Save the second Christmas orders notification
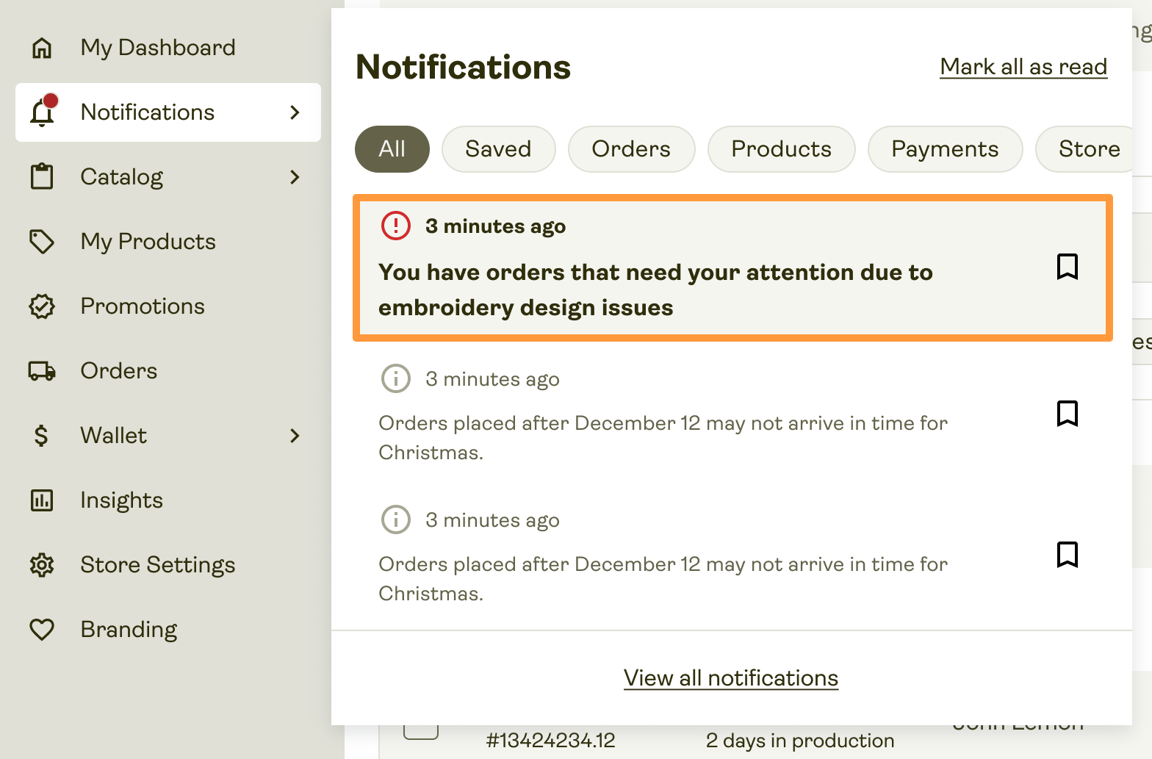 click(1067, 414)
